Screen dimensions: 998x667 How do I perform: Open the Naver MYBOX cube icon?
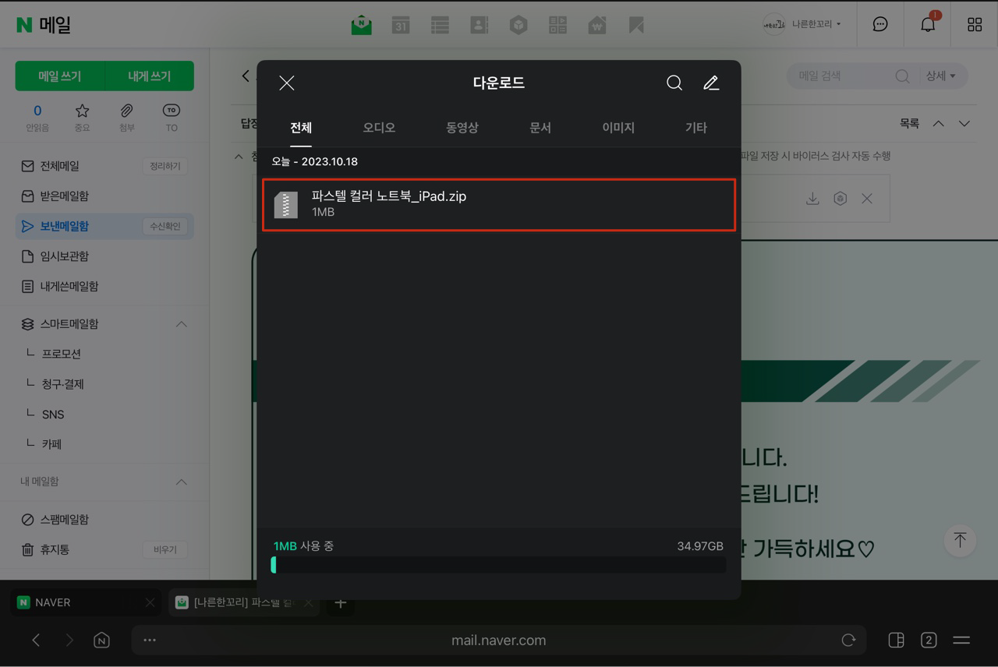518,24
